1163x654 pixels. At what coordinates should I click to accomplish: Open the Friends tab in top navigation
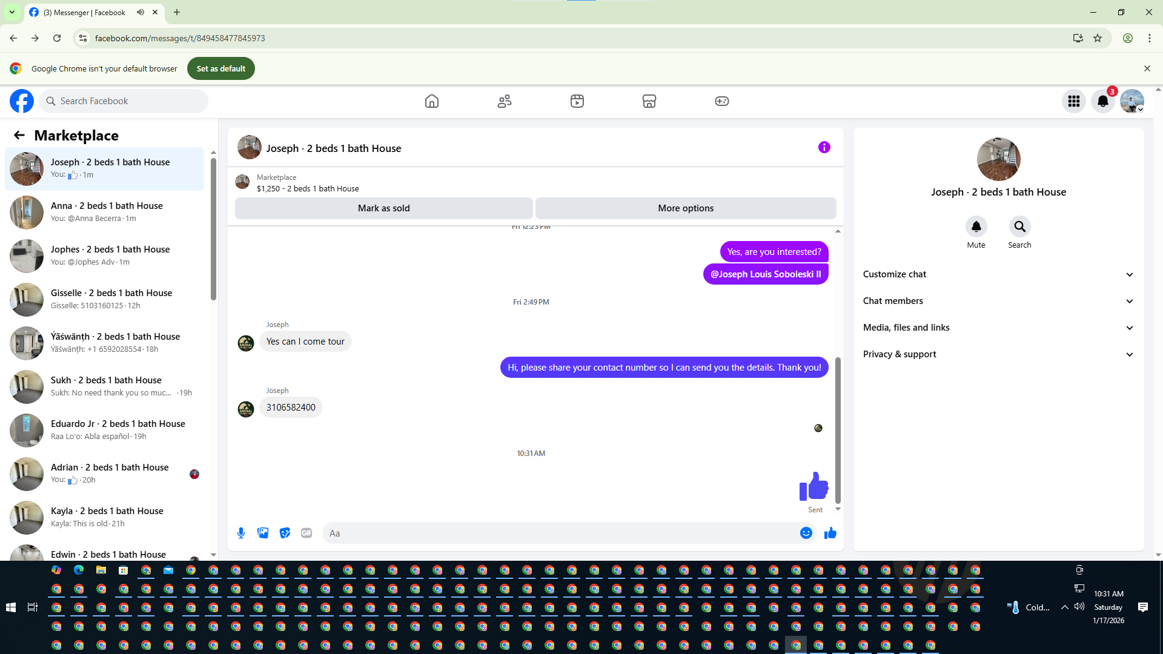click(x=504, y=101)
